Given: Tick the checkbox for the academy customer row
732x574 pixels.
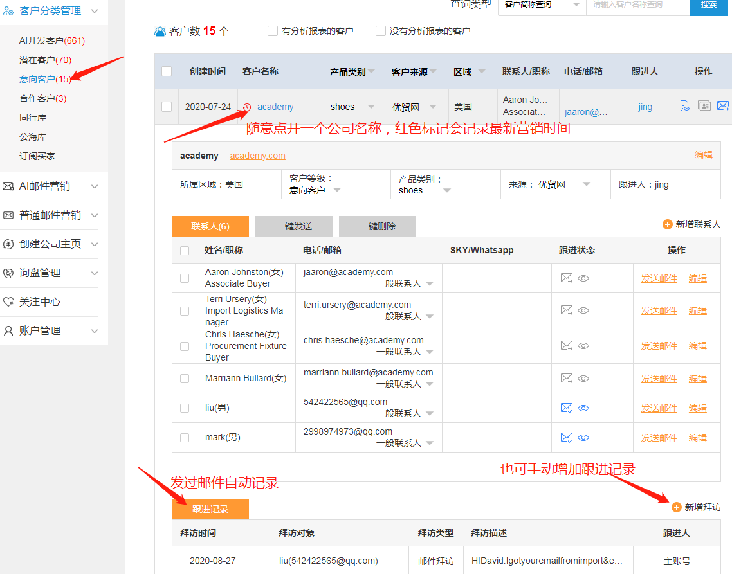Looking at the screenshot, I should click(x=167, y=107).
